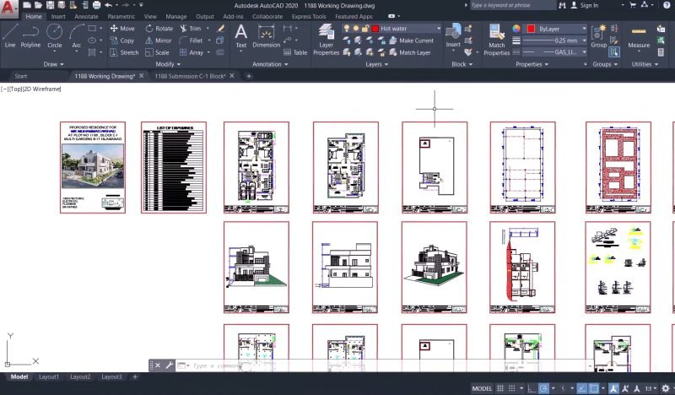Activate the Stretch command
The width and height of the screenshot is (675, 395).
[x=124, y=52]
